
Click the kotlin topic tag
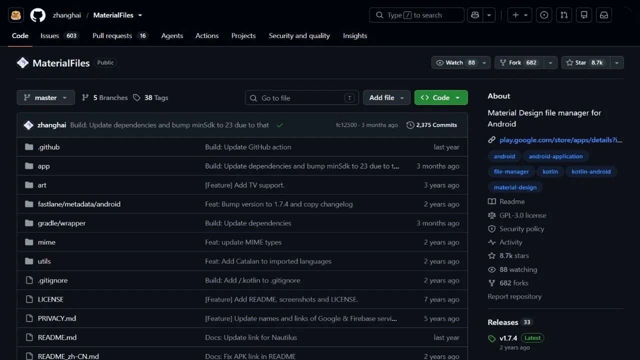(x=550, y=171)
